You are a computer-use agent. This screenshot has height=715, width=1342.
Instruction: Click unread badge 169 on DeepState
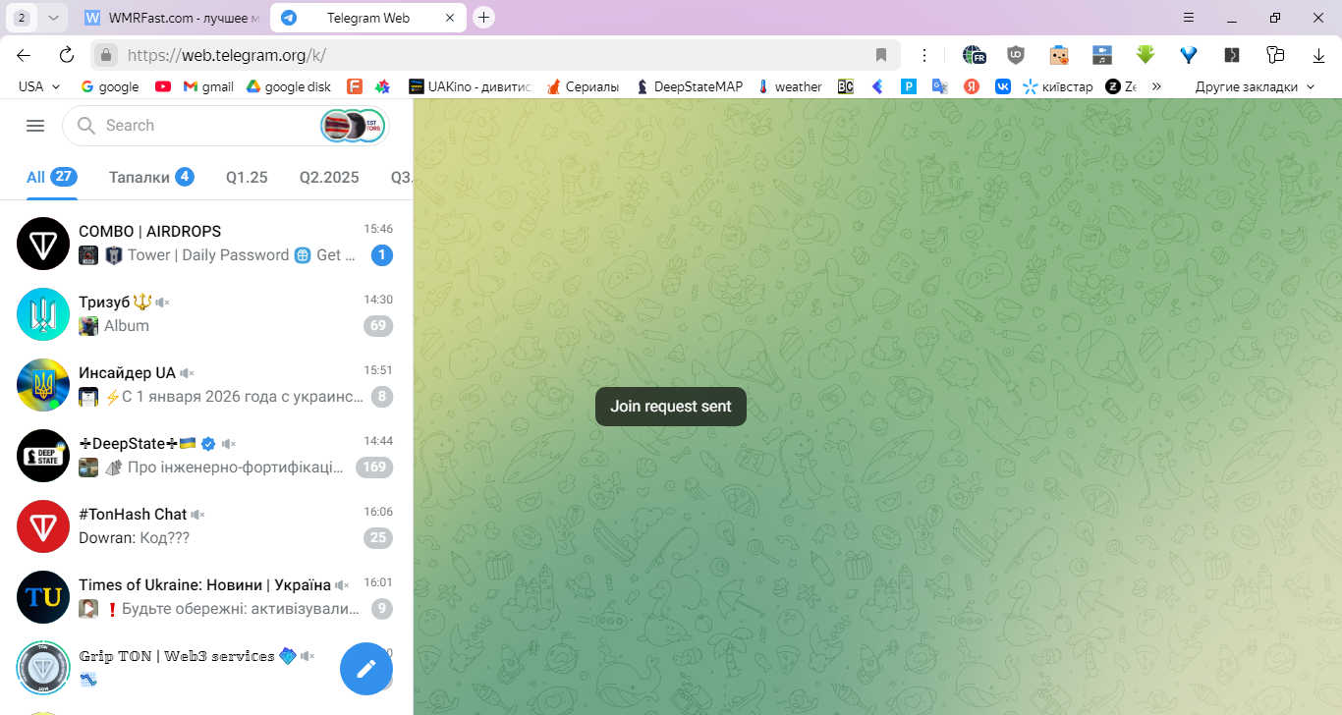[x=374, y=467]
